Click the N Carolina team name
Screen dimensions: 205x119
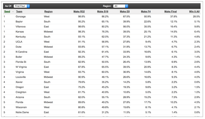(x=22, y=52)
